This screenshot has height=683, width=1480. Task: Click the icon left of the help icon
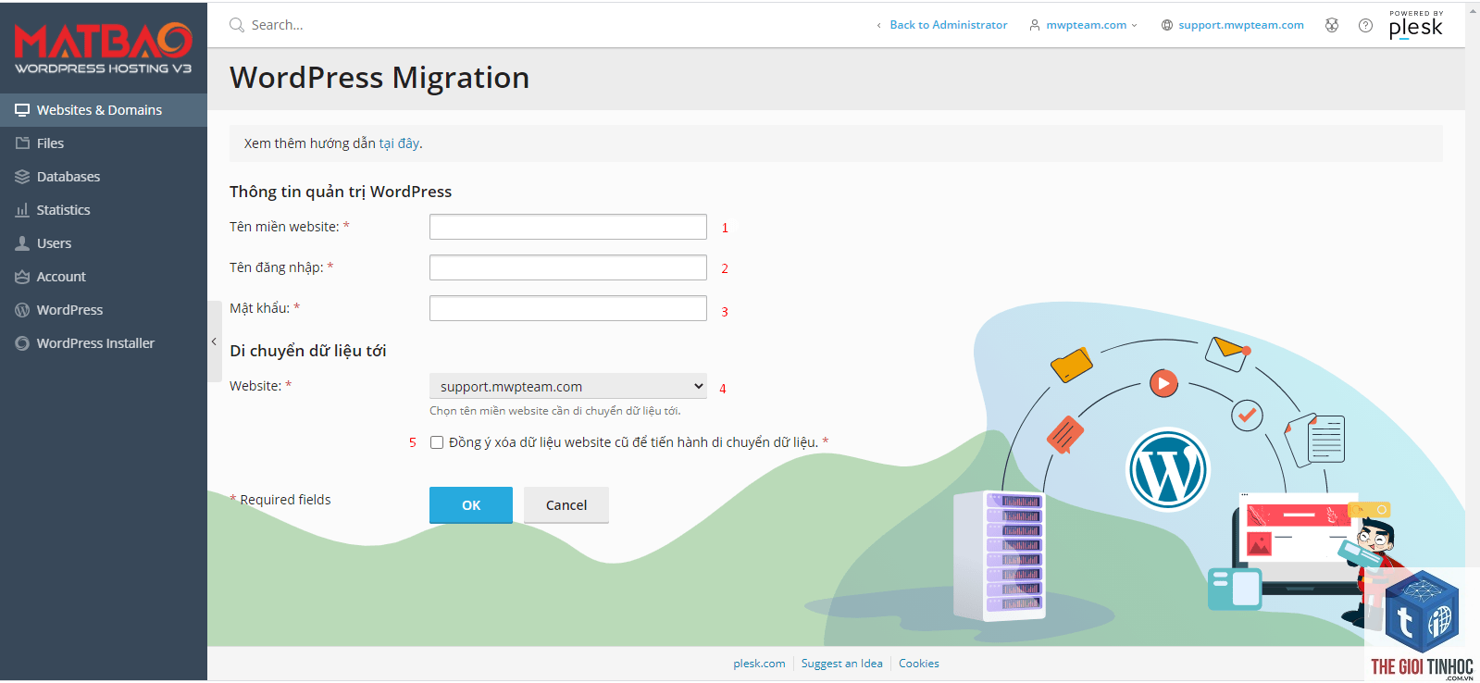pyautogui.click(x=1332, y=25)
